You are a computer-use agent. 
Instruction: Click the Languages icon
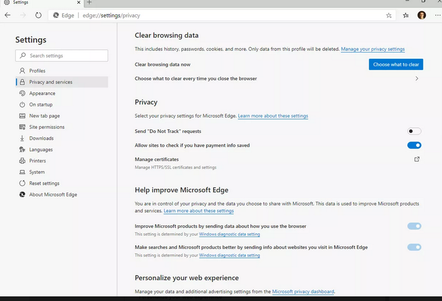23,150
